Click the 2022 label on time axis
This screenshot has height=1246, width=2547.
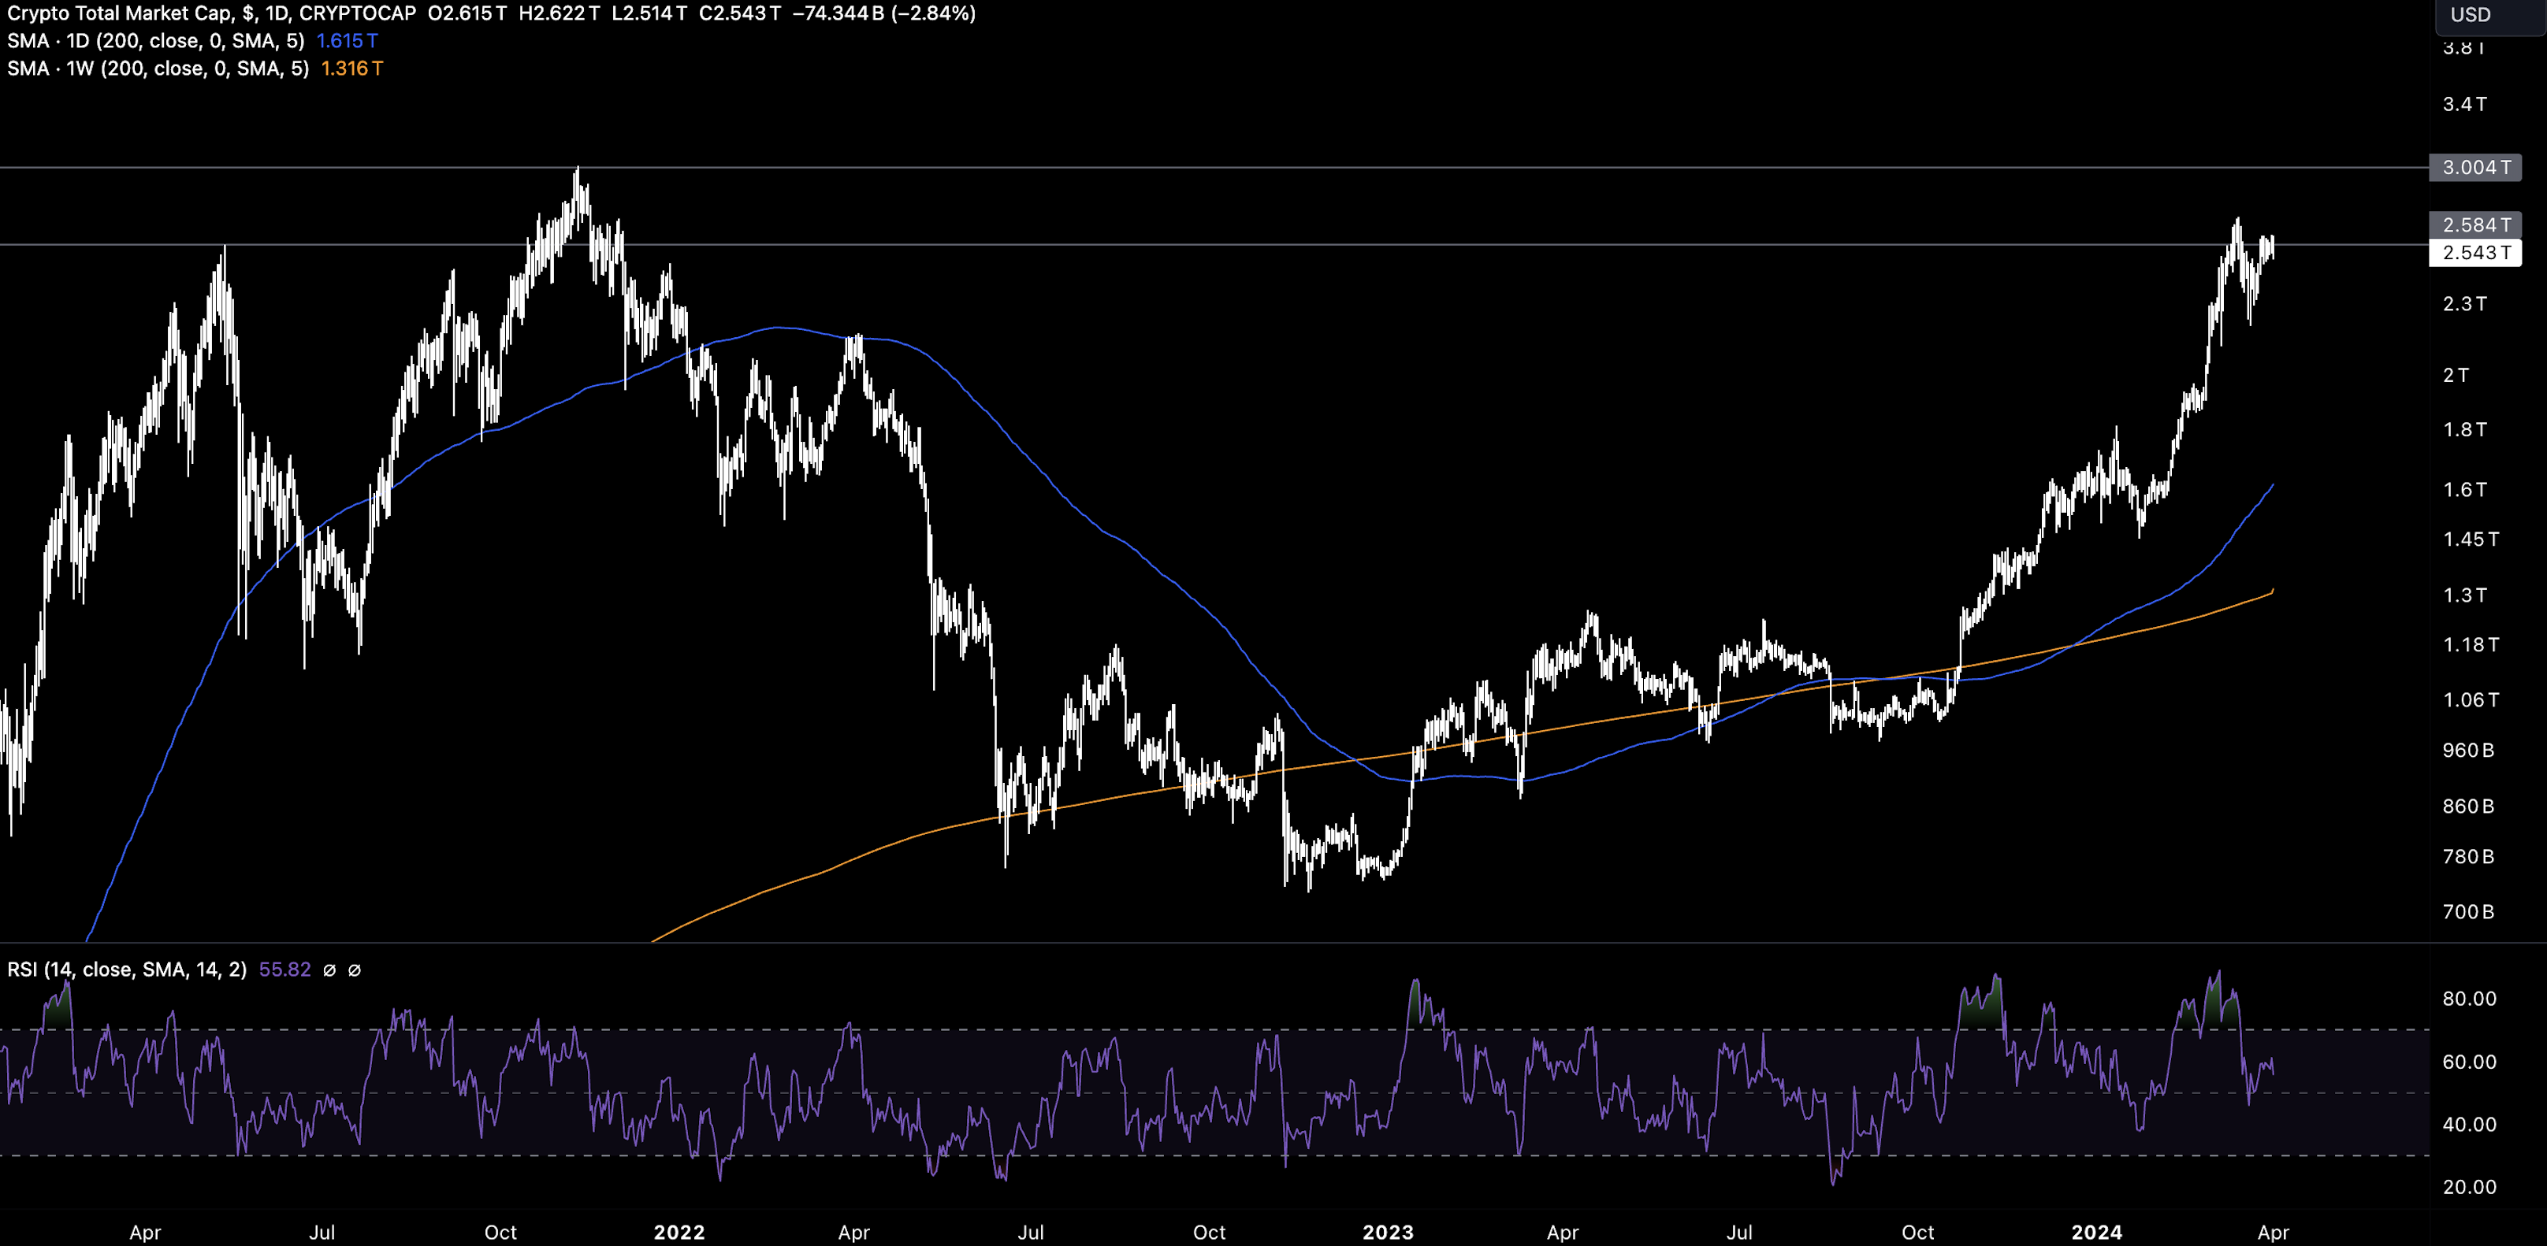click(679, 1232)
